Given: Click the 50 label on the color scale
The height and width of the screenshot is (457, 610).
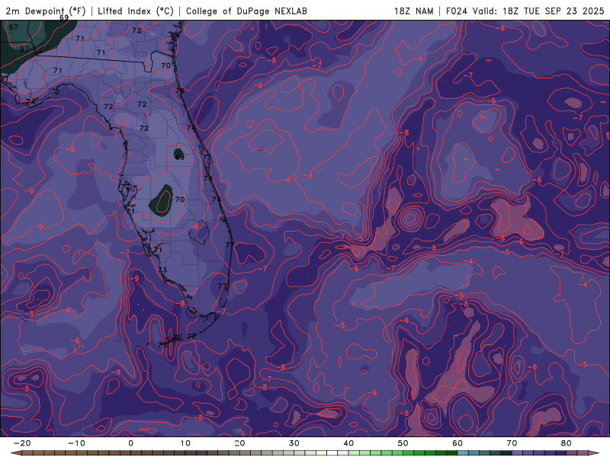Looking at the screenshot, I should tap(403, 443).
